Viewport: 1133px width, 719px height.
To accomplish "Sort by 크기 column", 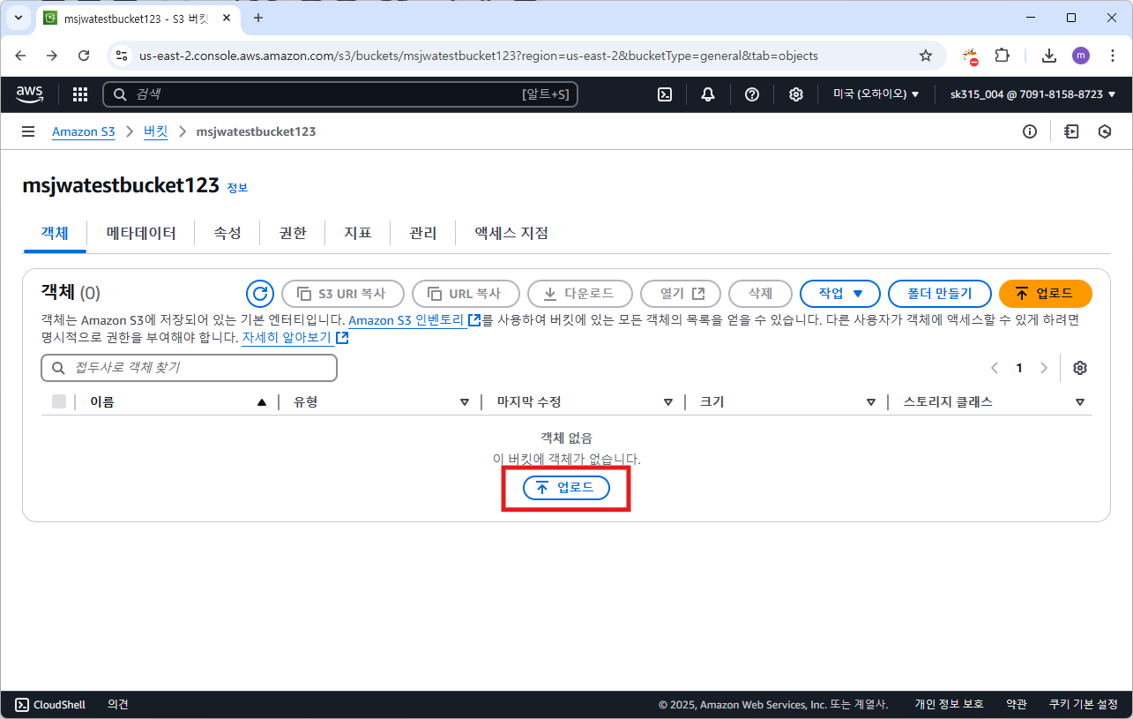I will click(x=871, y=402).
